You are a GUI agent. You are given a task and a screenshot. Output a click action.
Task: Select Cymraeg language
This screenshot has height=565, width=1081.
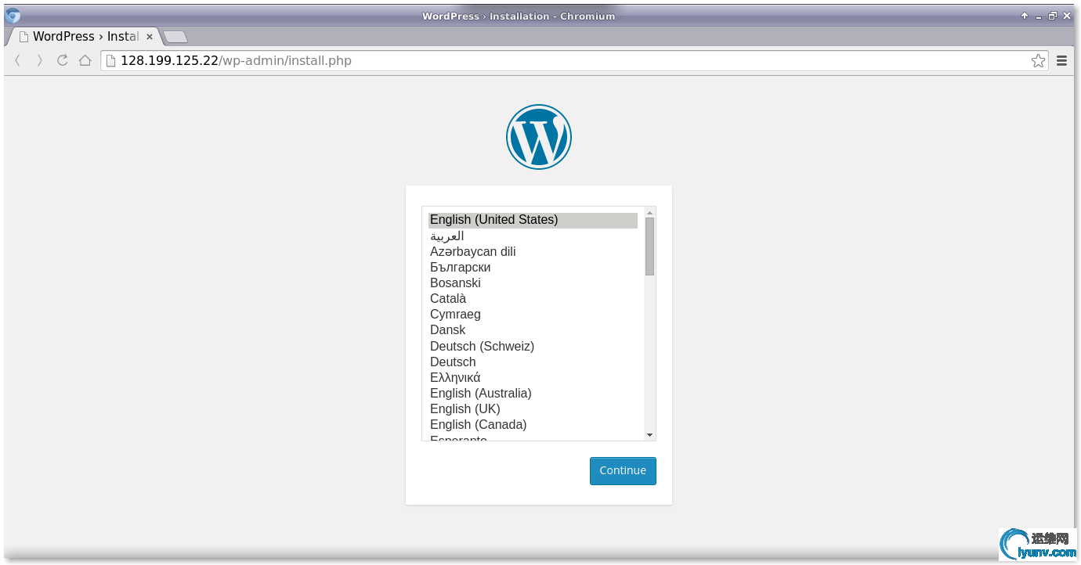click(x=533, y=314)
